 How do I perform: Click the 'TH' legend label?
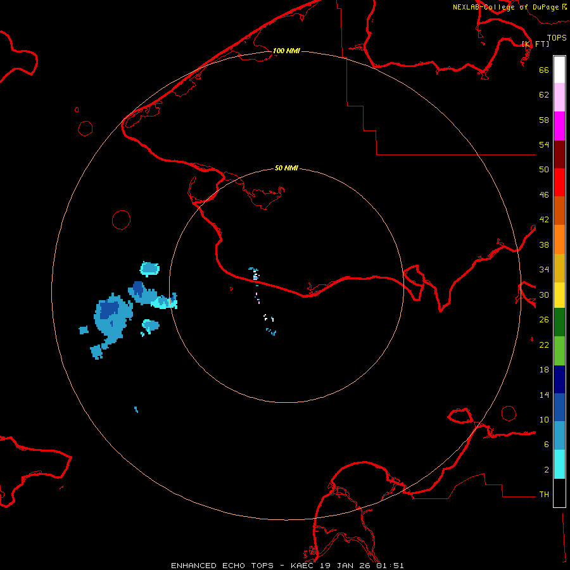coord(544,495)
